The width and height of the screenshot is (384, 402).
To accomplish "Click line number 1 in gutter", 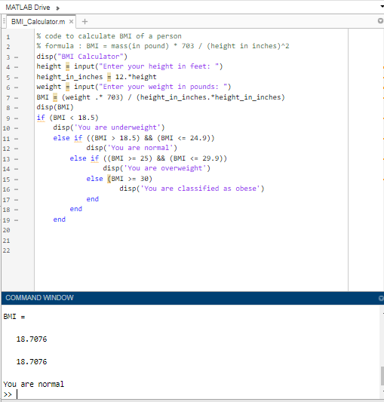I will pos(8,37).
